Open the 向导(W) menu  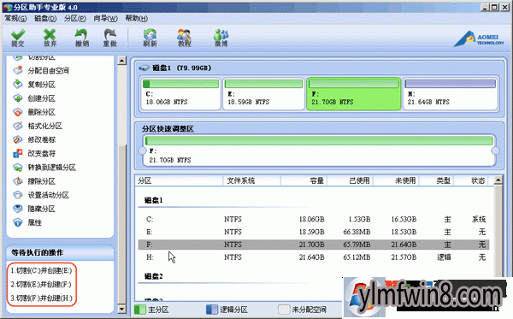click(105, 19)
